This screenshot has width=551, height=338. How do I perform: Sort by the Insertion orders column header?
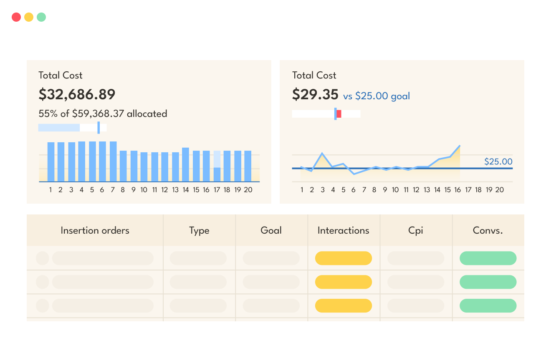95,230
